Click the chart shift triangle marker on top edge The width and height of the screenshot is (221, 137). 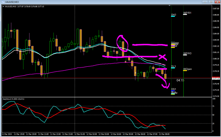coord(170,6)
